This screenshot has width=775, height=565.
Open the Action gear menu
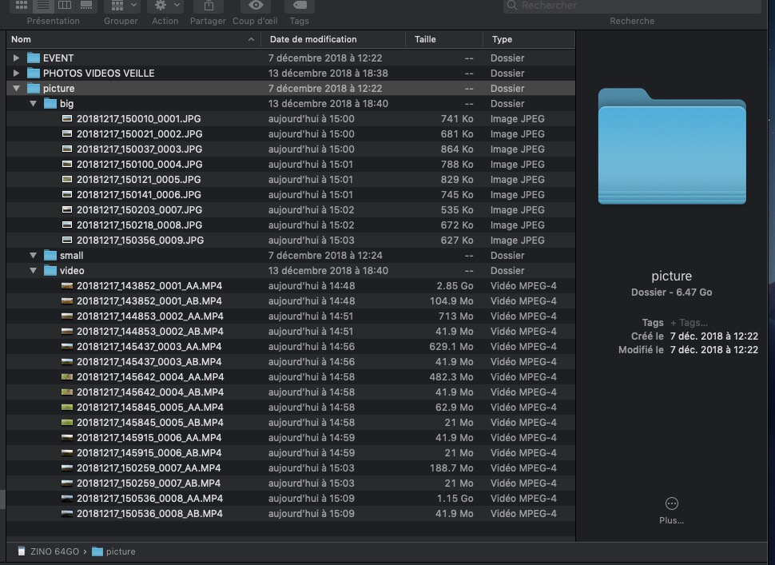coord(166,6)
